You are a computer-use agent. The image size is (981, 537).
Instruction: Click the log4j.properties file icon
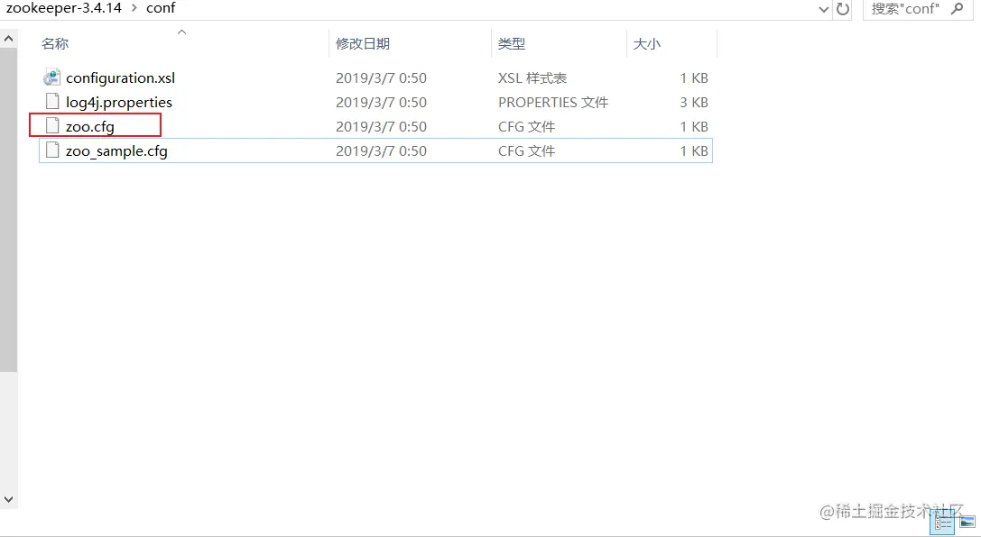(52, 102)
